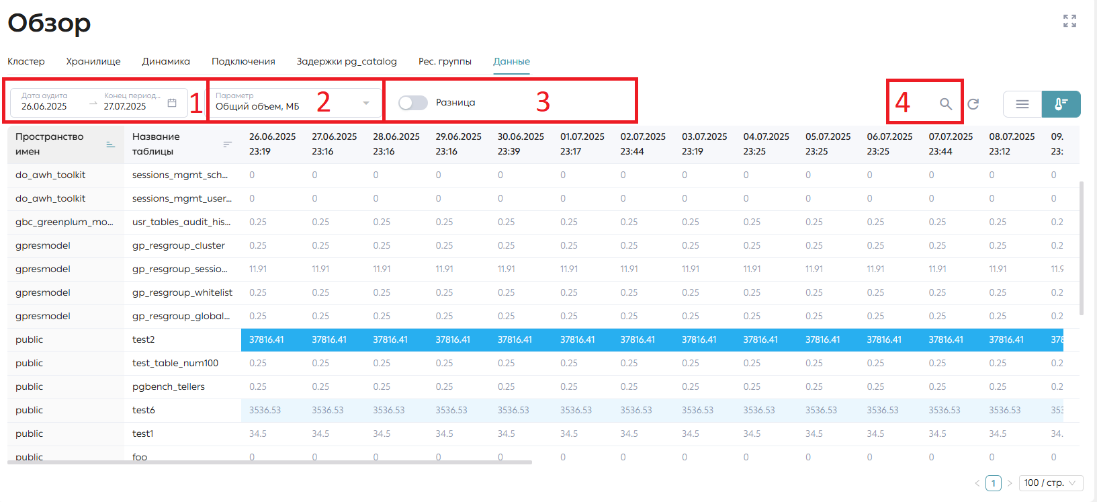Click first 3536.53 cell in test6 row
Viewport: 1097px width, 502px height.
272,410
